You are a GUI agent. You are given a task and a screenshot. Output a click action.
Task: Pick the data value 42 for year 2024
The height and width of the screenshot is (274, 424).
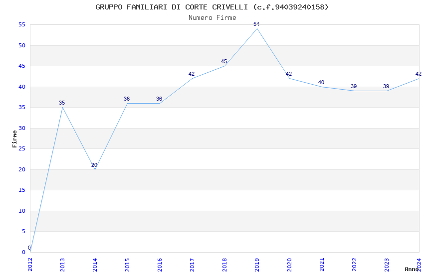[x=419, y=74]
